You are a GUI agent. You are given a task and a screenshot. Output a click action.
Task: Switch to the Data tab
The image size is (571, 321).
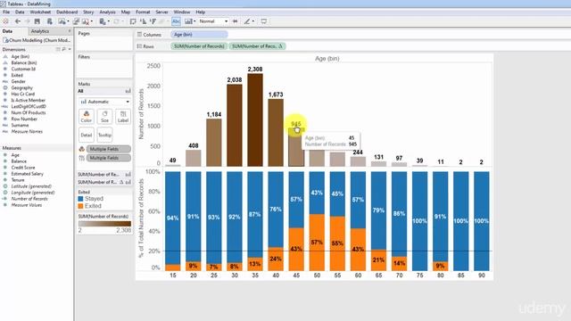click(x=7, y=31)
